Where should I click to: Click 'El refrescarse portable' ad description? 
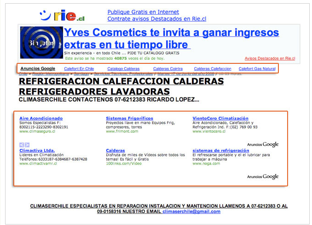pos(231,157)
